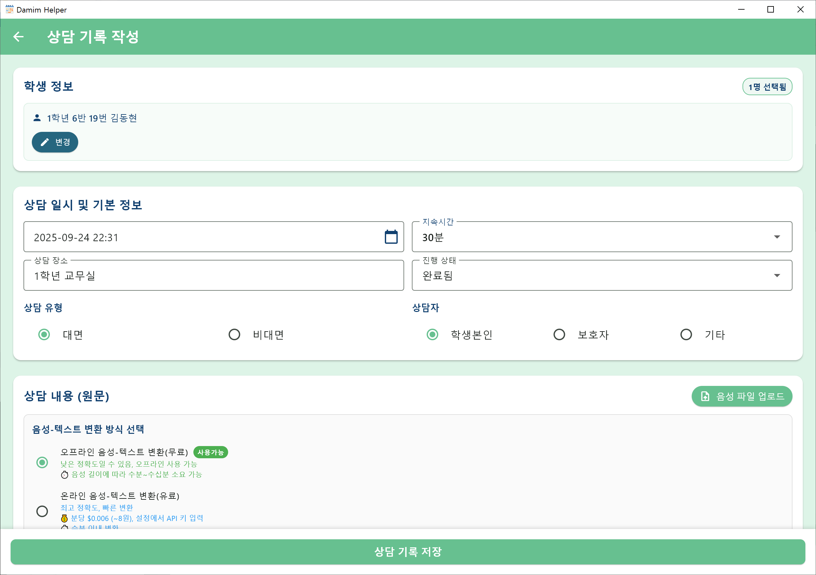The height and width of the screenshot is (575, 816).
Task: Select 기타 as the counselee
Action: click(686, 334)
